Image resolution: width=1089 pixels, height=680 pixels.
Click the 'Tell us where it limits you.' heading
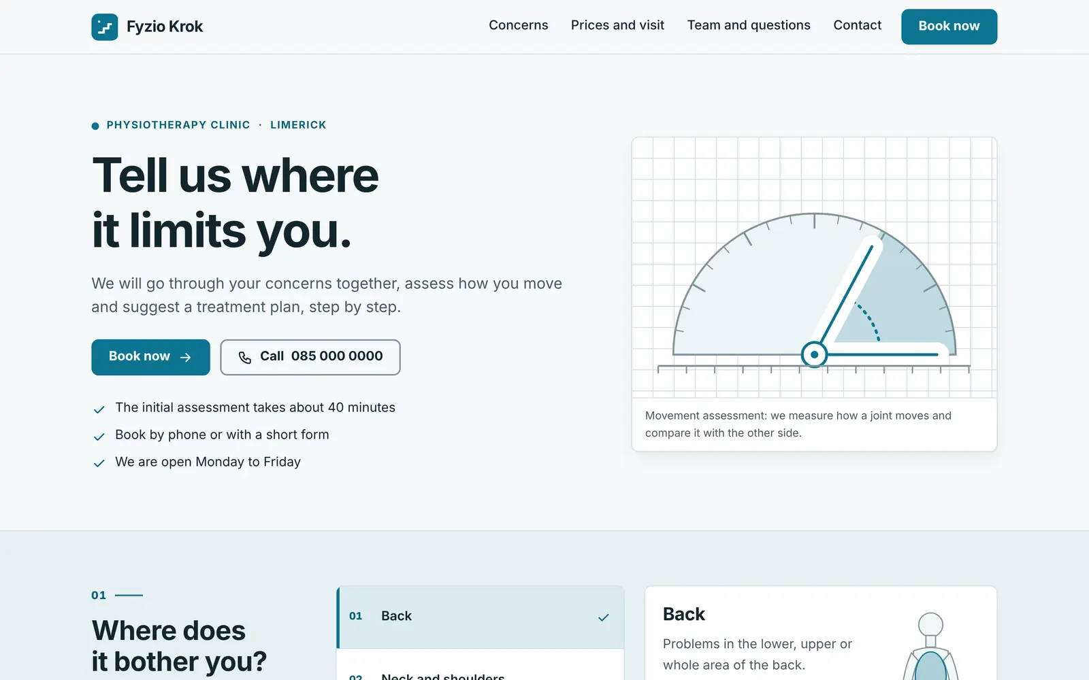point(235,203)
